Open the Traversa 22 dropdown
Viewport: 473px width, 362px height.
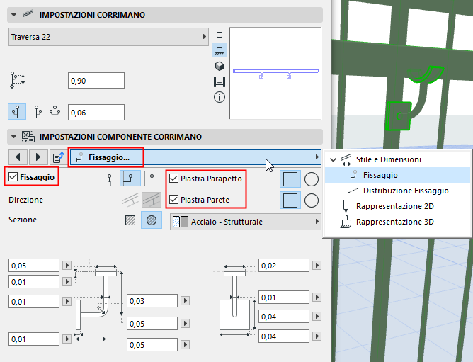[108, 37]
